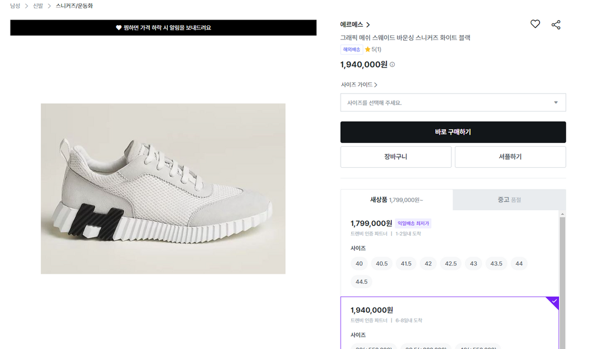Click the heart wishlist icon
Viewport: 602px width, 349px height.
click(535, 24)
